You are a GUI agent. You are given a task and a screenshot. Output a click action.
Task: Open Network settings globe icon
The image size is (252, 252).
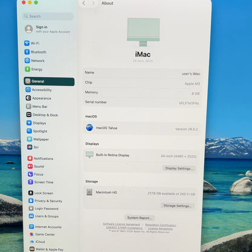(27, 61)
